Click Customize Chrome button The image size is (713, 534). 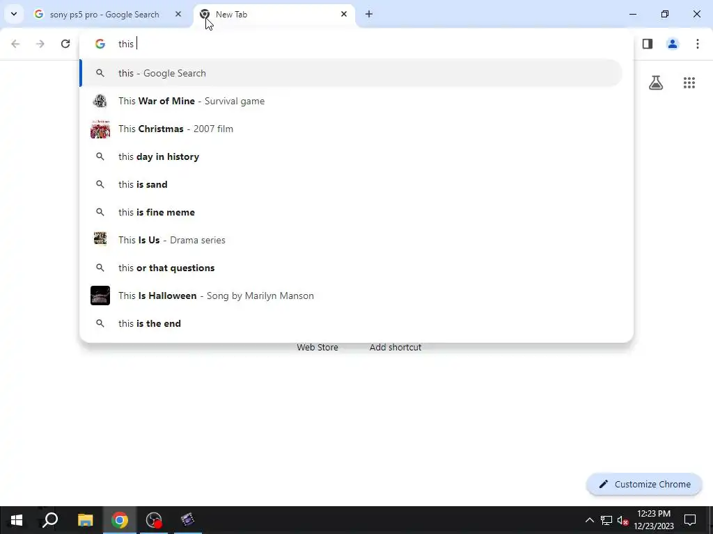click(x=644, y=484)
